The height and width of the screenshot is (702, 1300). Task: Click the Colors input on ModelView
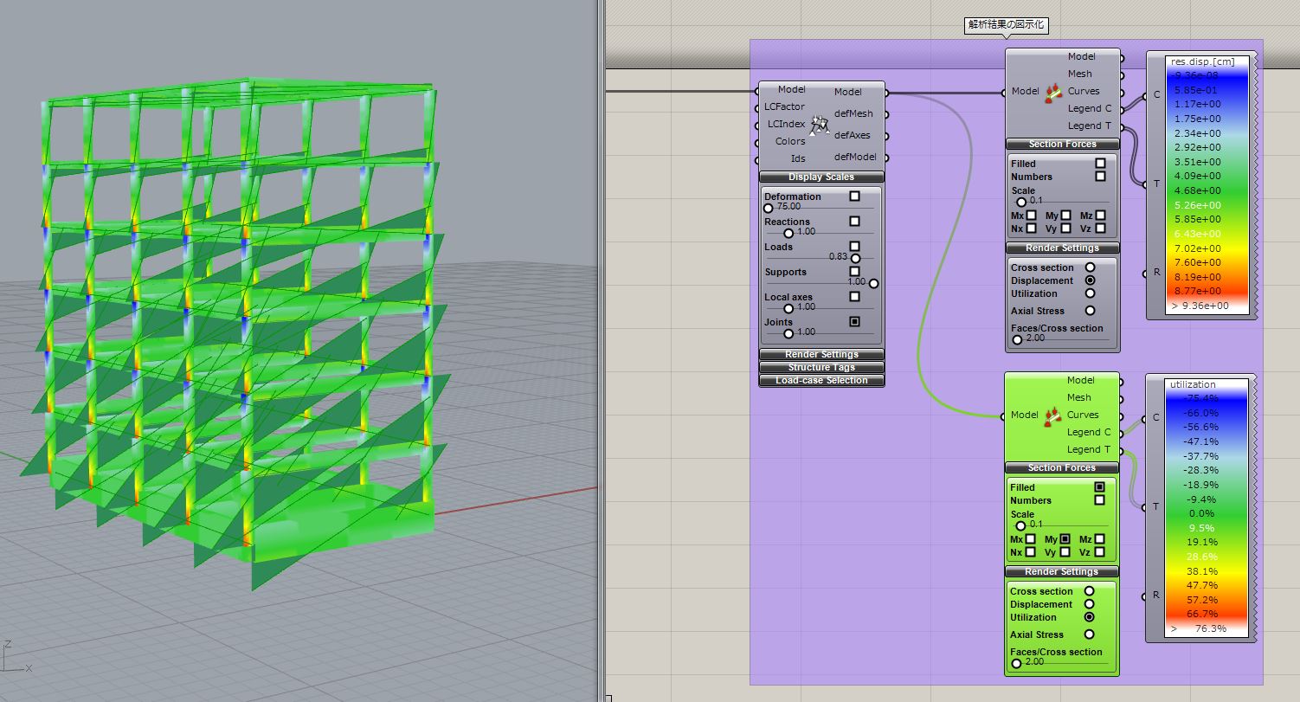tap(790, 141)
